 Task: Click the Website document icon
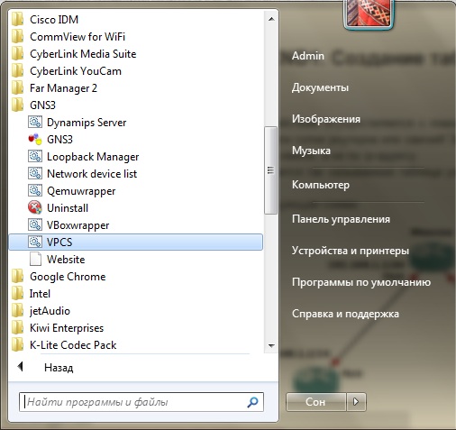35,260
